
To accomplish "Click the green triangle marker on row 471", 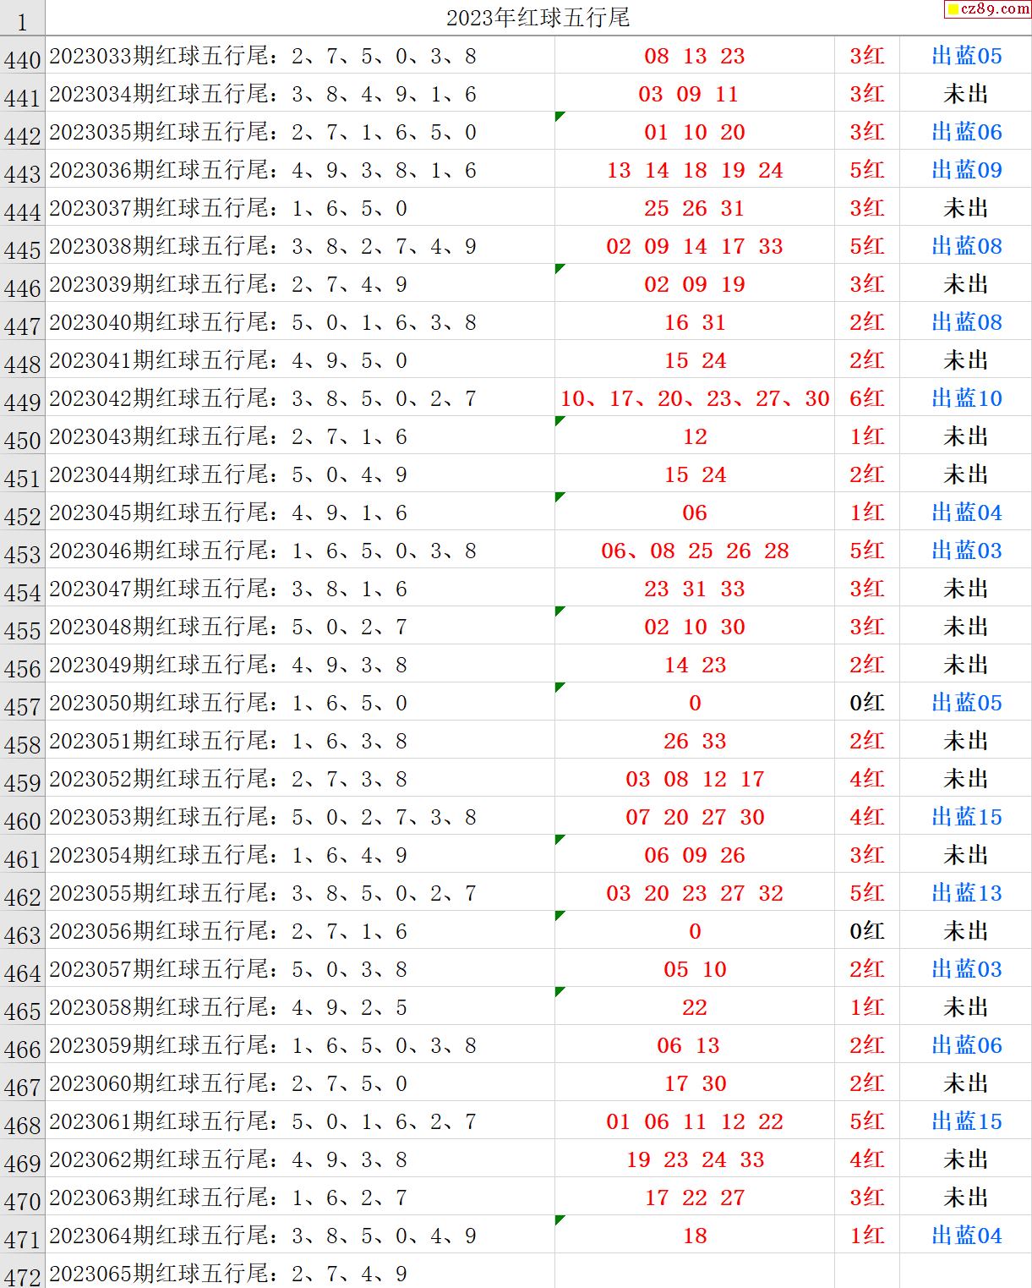I will (x=560, y=1219).
